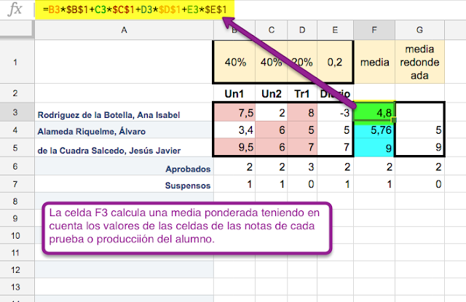
Task: Click cyan cell with 5,76
Action: pyautogui.click(x=374, y=132)
